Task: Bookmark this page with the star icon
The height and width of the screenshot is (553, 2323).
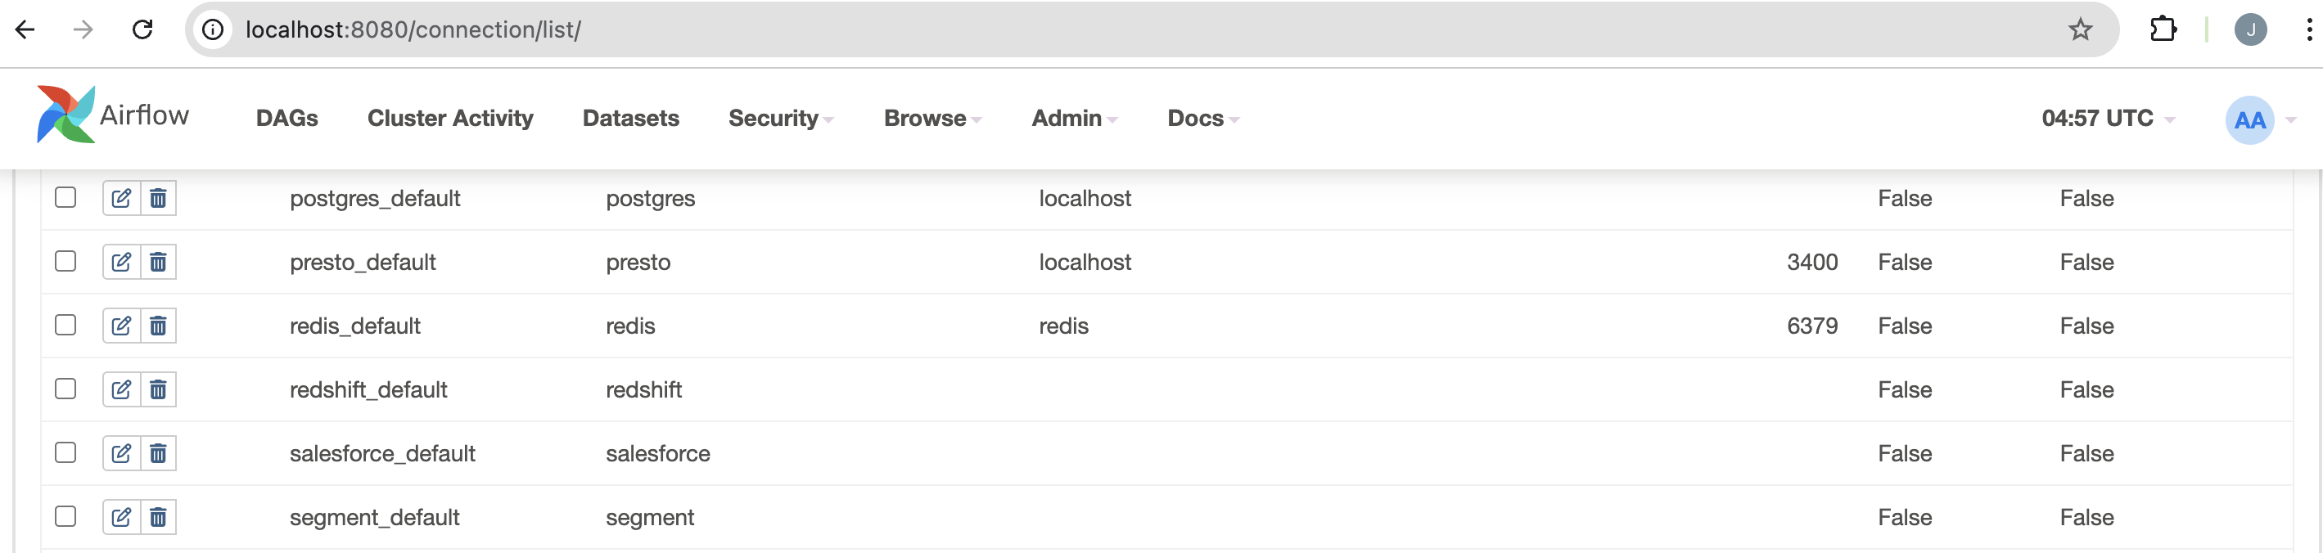Action: 2080,29
